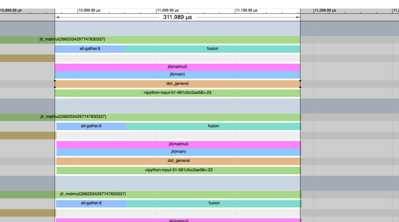The width and height of the screenshot is (399, 222).
Task: Select the highlighted dot_general slice in first track
Action: click(177, 84)
